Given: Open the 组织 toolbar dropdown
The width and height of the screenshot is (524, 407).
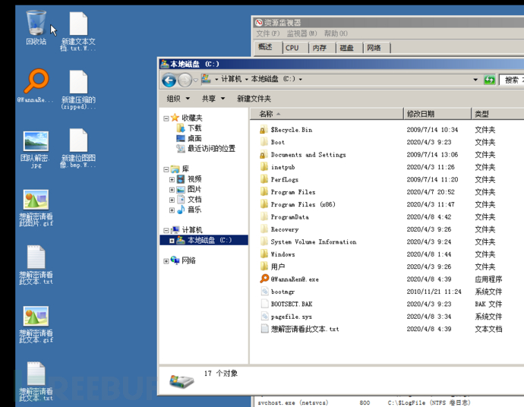Looking at the screenshot, I should [x=178, y=99].
